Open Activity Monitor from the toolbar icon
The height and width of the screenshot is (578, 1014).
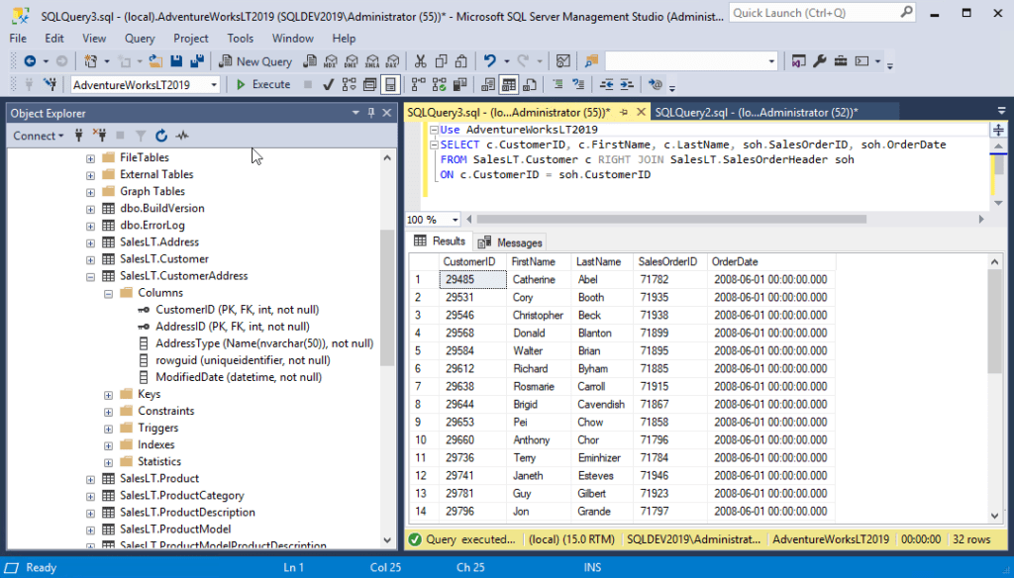tap(563, 61)
